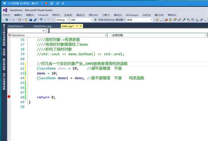
Task: Click the pencil edit icon in top bar
Action: 52,3
